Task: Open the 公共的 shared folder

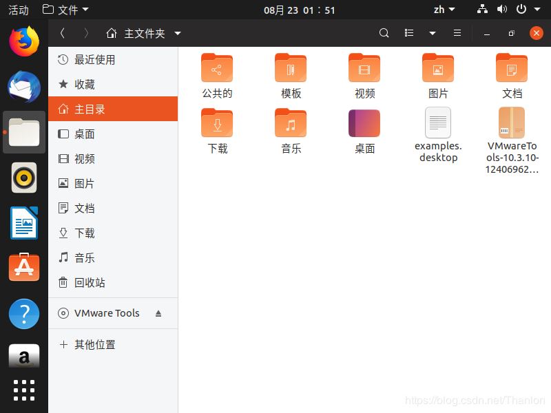Action: (217, 69)
